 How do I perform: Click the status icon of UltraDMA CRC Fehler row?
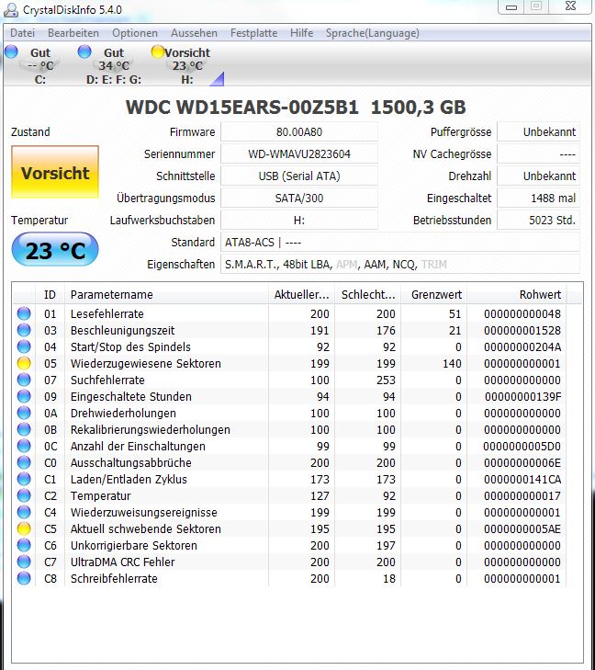pyautogui.click(x=24, y=562)
